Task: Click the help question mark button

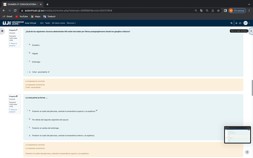Action: [x=247, y=152]
